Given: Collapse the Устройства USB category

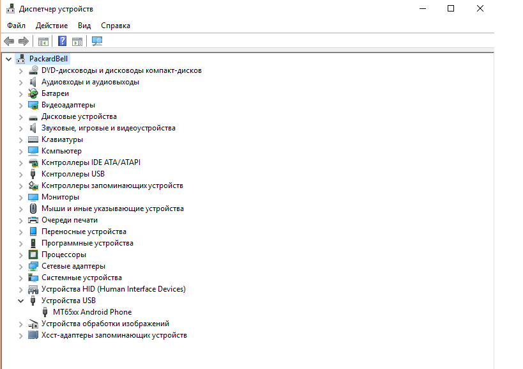Looking at the screenshot, I should point(20,301).
